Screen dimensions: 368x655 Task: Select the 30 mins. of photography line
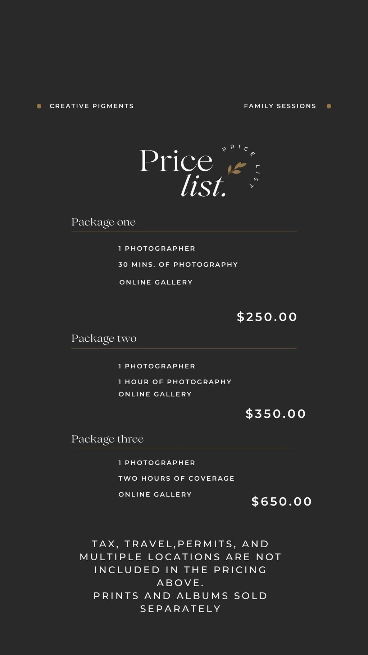pyautogui.click(x=178, y=265)
